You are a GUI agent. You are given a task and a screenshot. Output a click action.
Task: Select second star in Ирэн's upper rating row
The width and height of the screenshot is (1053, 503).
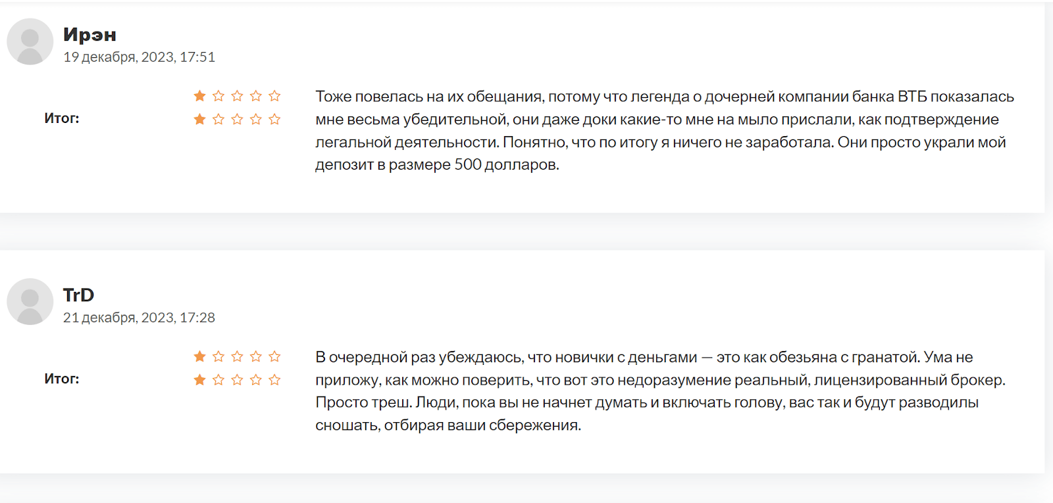click(218, 96)
